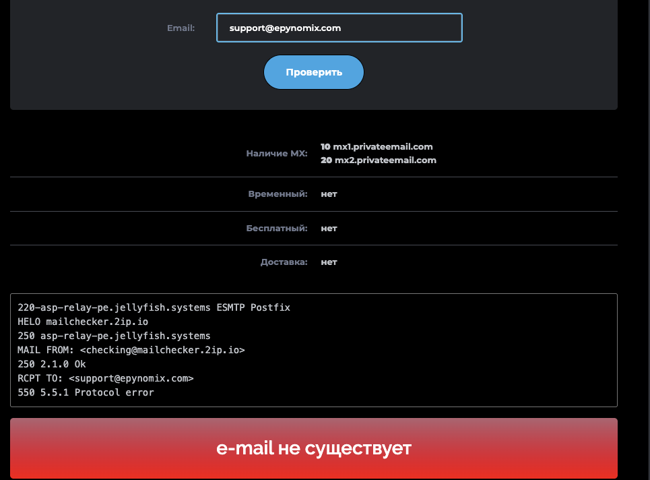Click the Временный row label

[278, 194]
